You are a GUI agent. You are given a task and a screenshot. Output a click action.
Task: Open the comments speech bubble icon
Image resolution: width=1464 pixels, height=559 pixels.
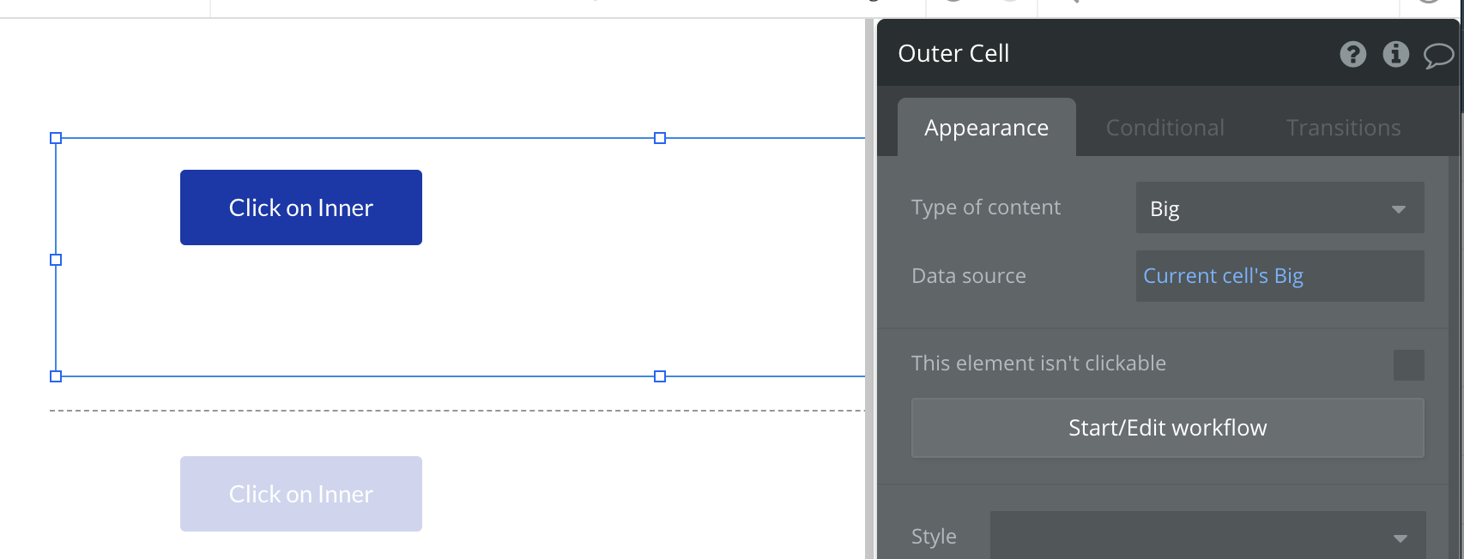click(1438, 56)
